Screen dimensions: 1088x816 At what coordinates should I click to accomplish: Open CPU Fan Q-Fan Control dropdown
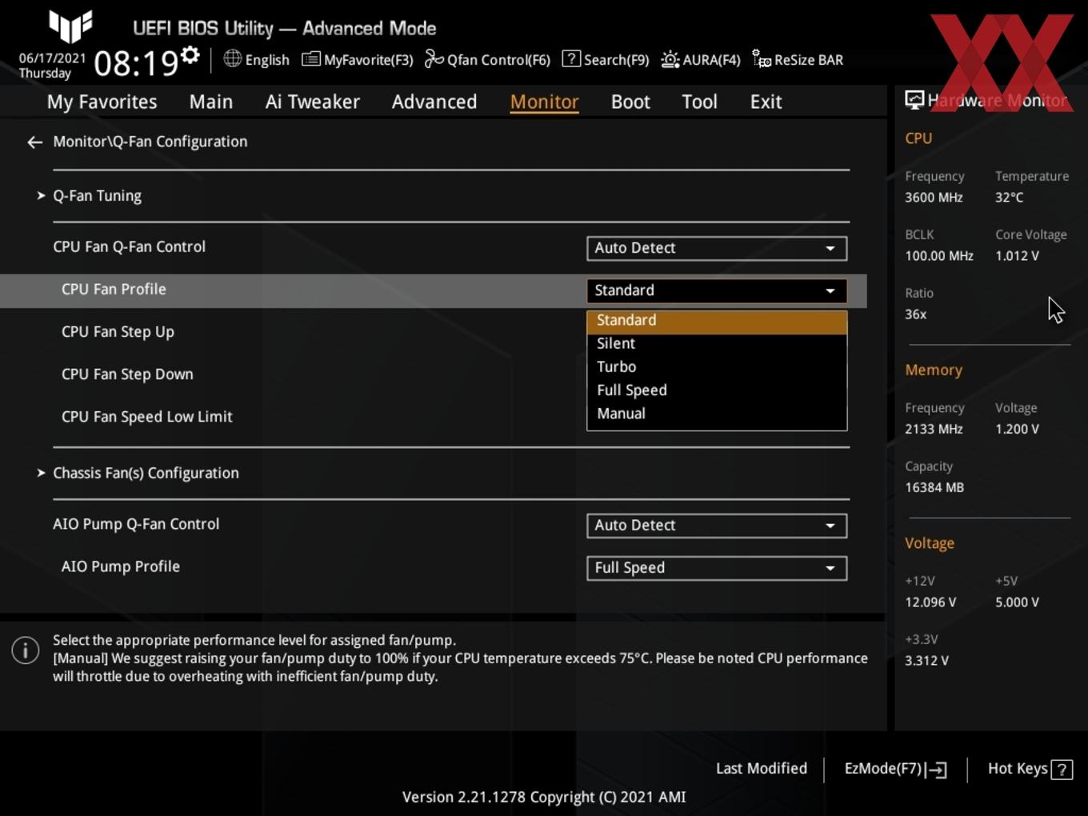coord(717,248)
